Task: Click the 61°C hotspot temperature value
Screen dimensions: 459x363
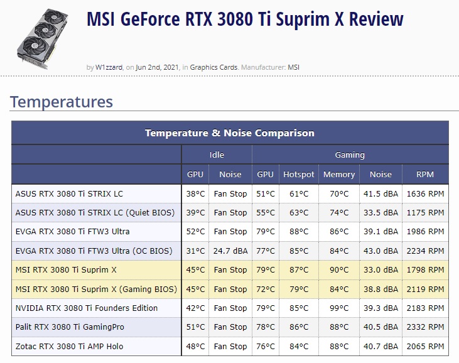Action: coord(299,194)
